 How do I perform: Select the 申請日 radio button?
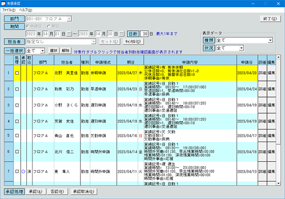pos(28,26)
